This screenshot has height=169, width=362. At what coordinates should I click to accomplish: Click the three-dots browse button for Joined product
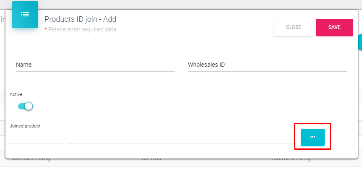[313, 137]
